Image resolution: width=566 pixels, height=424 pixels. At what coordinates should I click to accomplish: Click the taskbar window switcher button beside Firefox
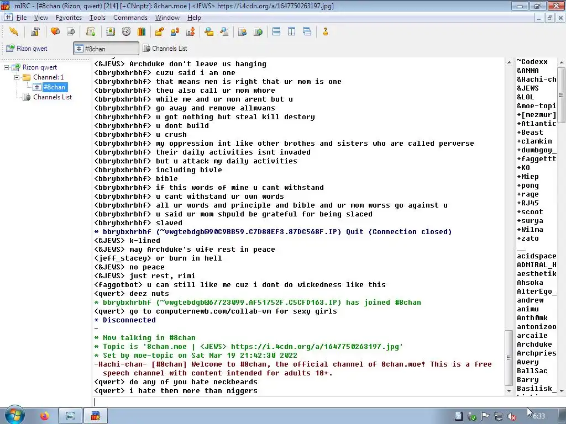click(x=70, y=416)
